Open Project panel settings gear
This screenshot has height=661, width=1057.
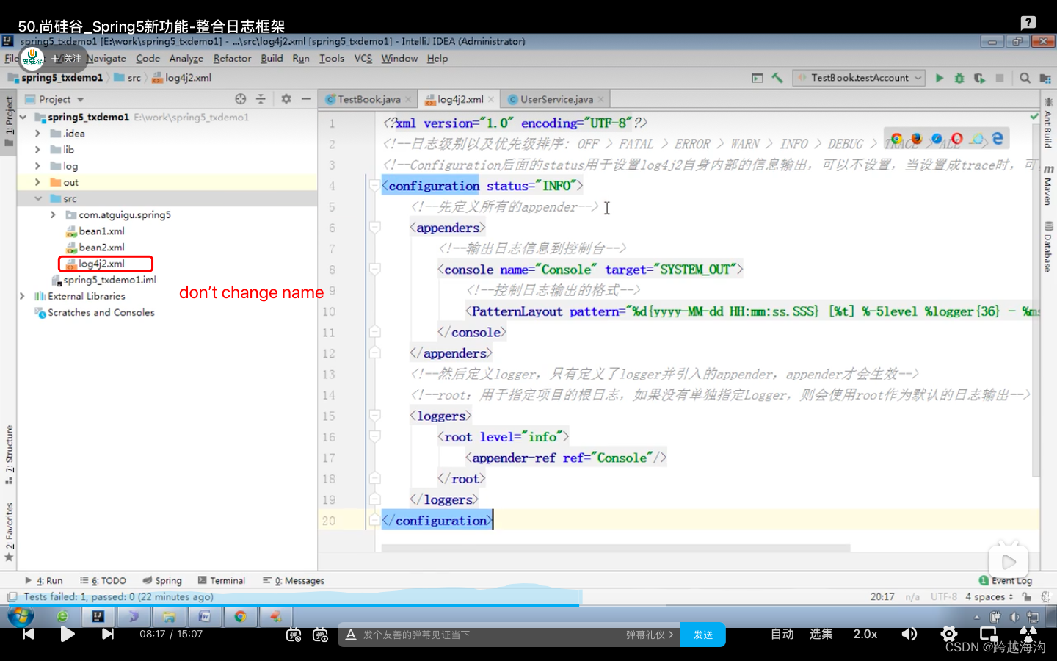point(286,99)
